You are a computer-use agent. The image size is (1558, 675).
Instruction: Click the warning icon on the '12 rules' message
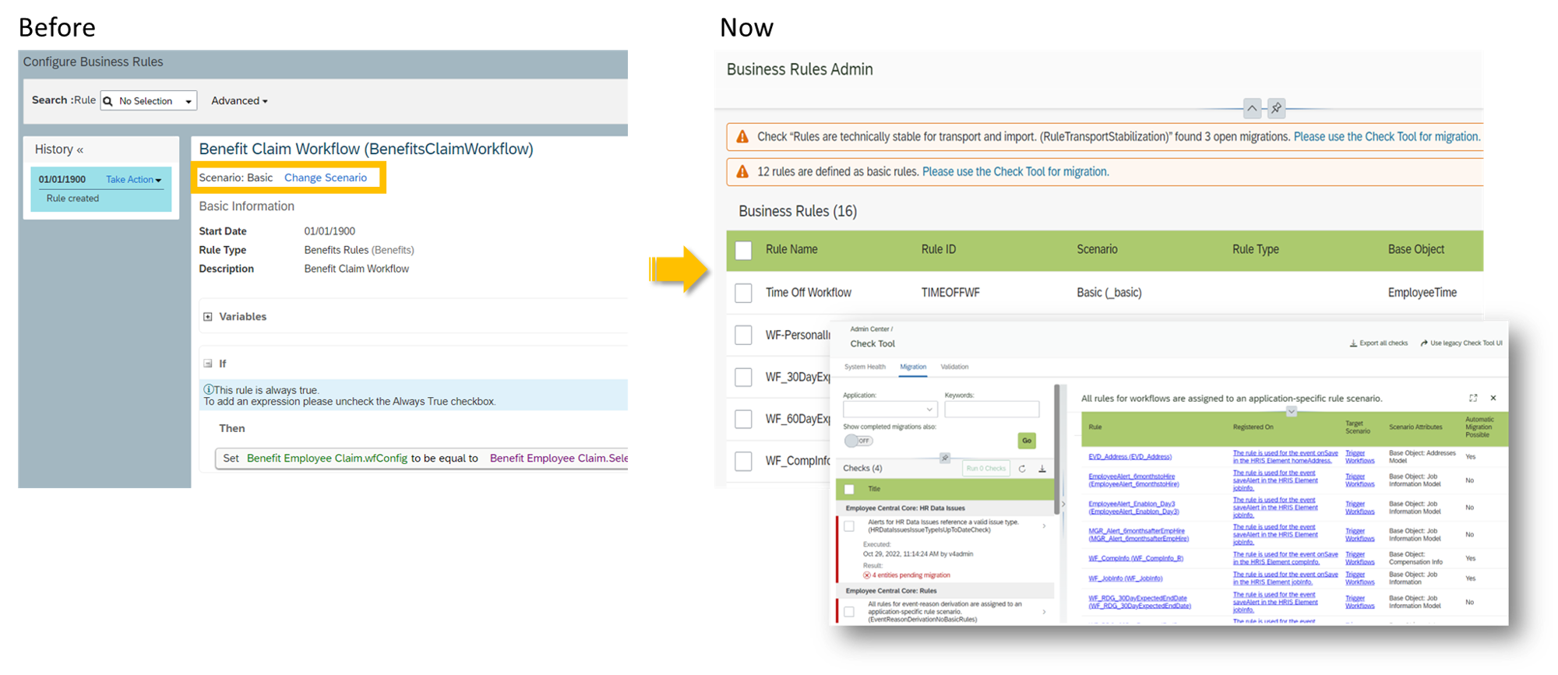tap(742, 172)
